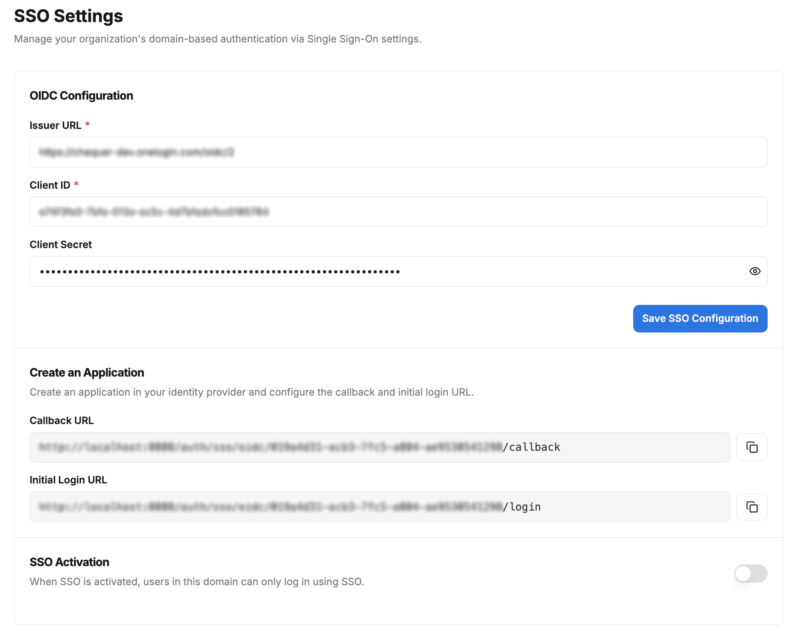Screen dimensions: 788x631
Task: Click the SSO Activation heading
Action: point(70,562)
